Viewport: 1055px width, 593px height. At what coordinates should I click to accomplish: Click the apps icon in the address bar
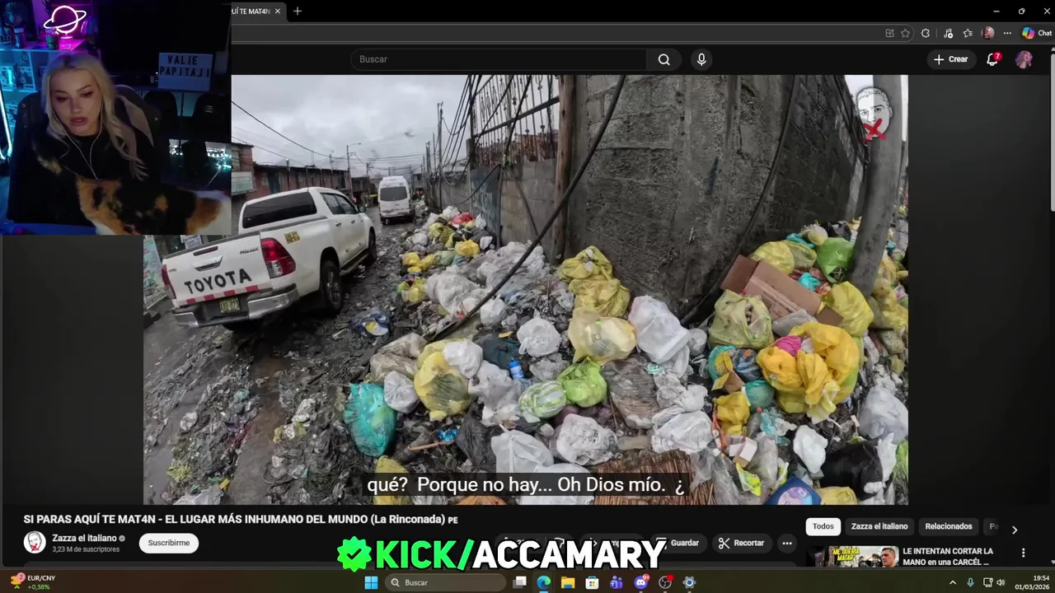[x=889, y=33]
